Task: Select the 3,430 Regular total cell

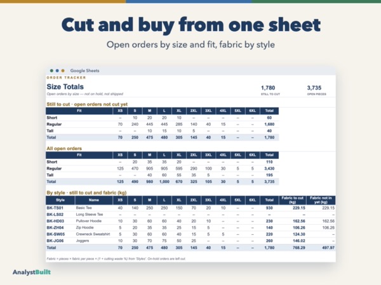Action: 269,168
